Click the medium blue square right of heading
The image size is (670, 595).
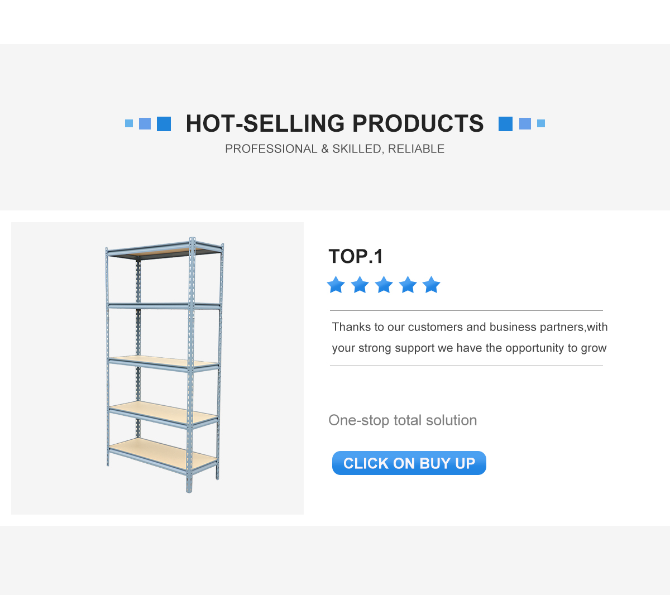[x=525, y=123]
